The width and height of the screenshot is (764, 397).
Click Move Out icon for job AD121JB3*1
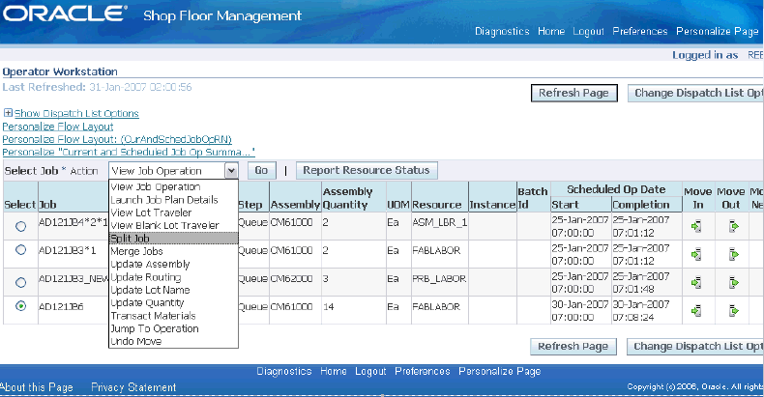coord(733,254)
